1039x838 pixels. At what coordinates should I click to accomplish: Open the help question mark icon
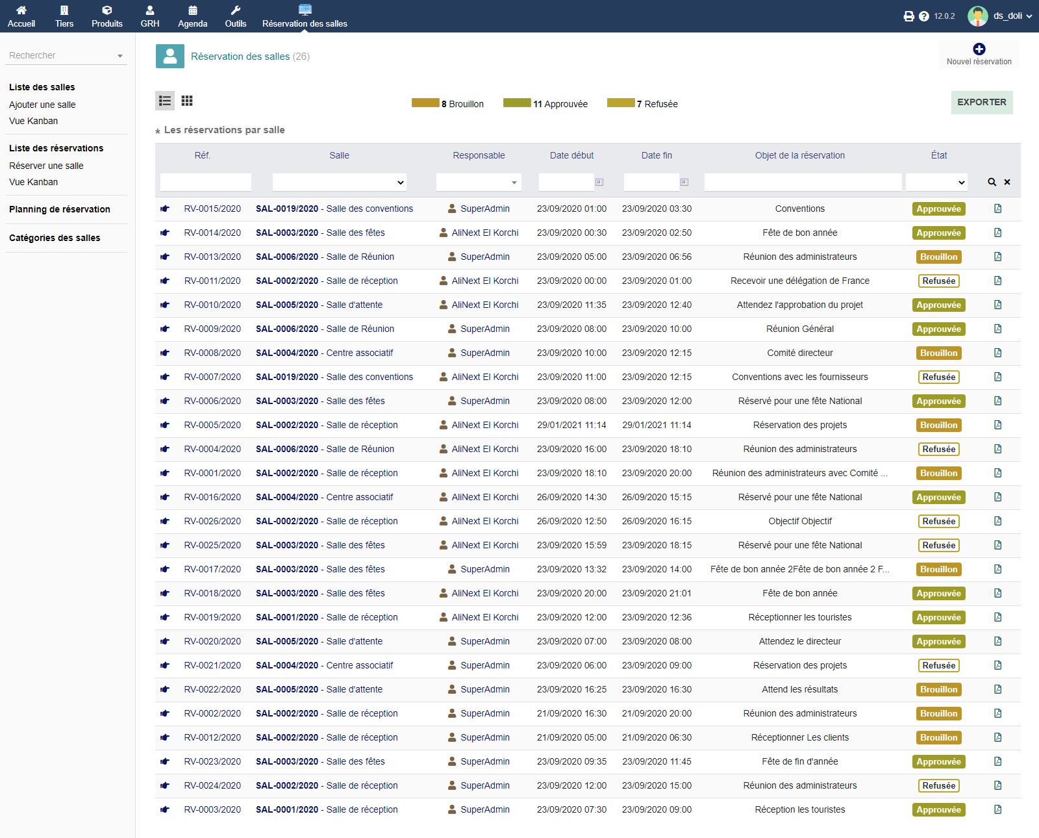pyautogui.click(x=924, y=16)
